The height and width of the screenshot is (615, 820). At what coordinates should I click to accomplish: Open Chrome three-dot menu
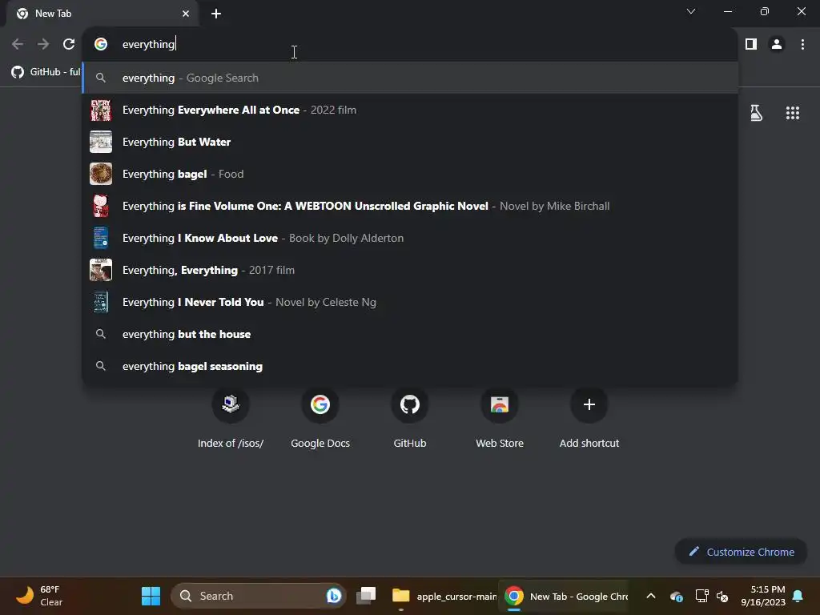coord(802,45)
